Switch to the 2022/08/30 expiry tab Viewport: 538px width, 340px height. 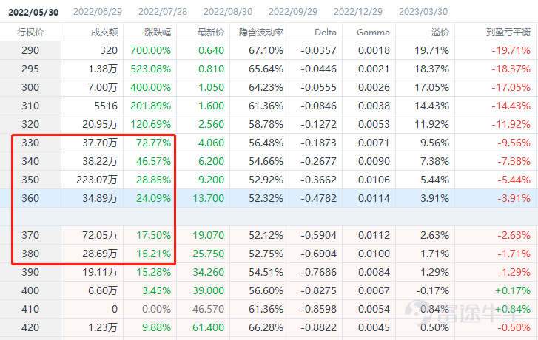(x=228, y=12)
